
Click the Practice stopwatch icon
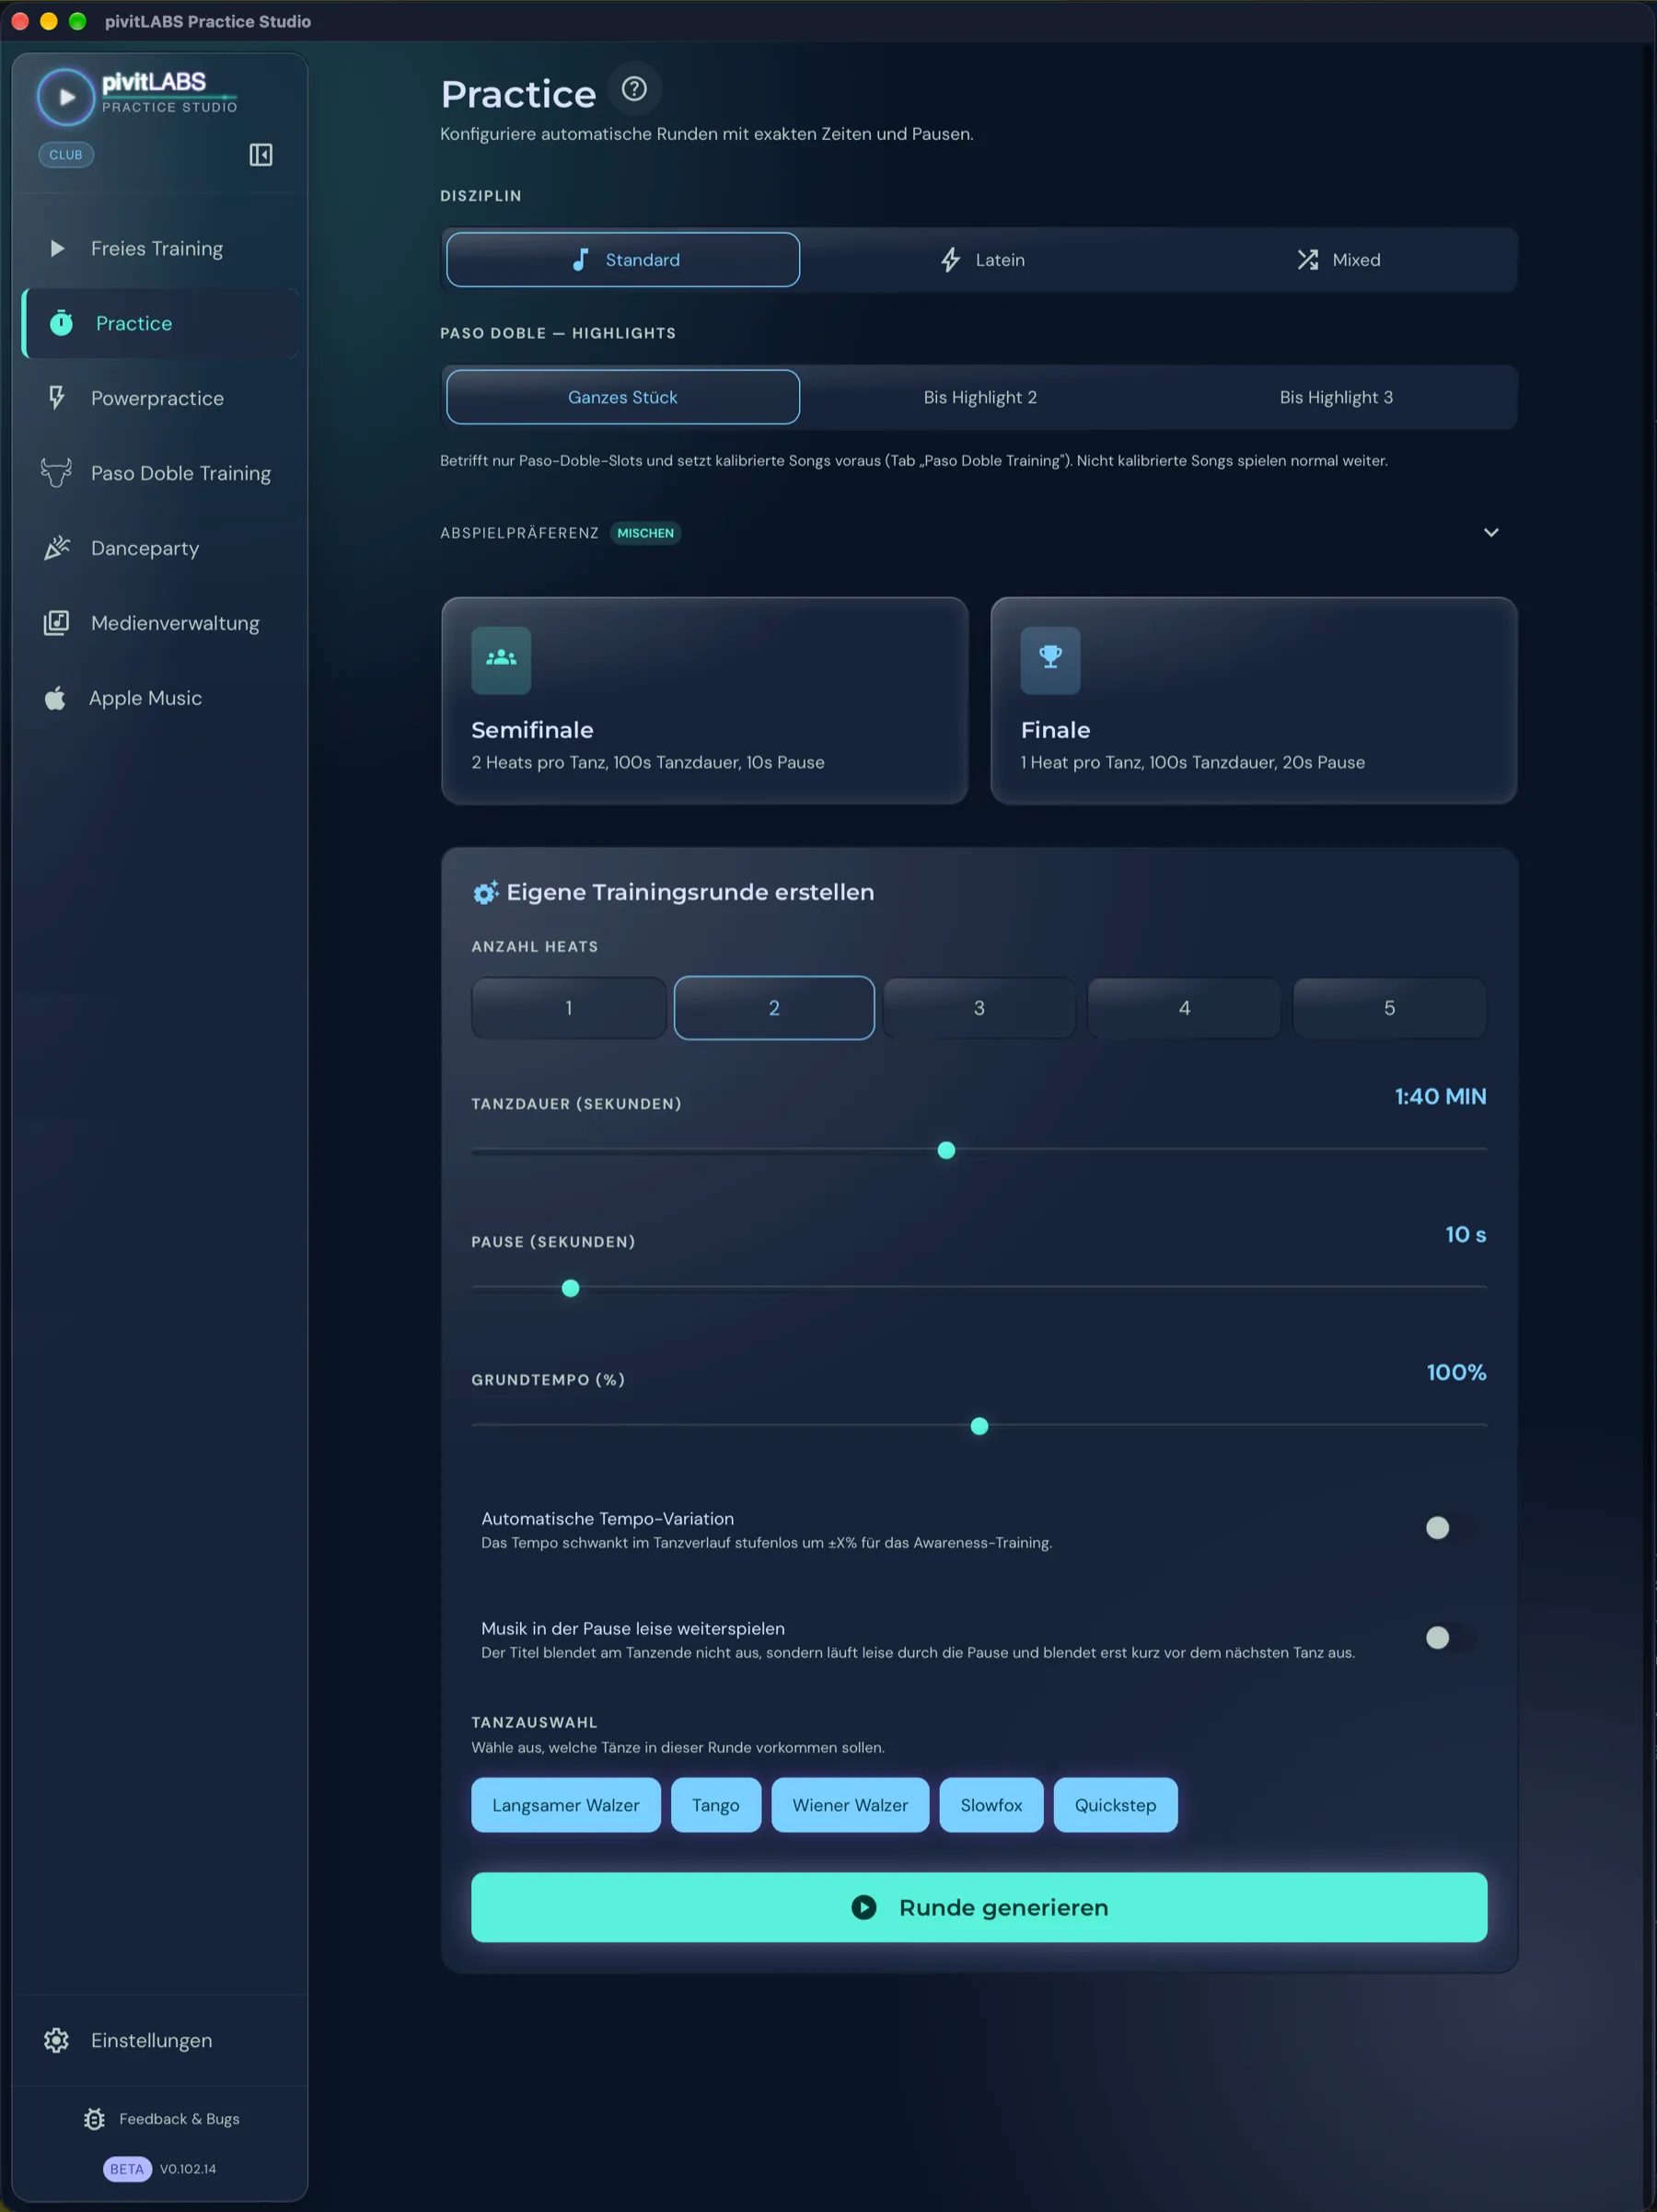[62, 323]
